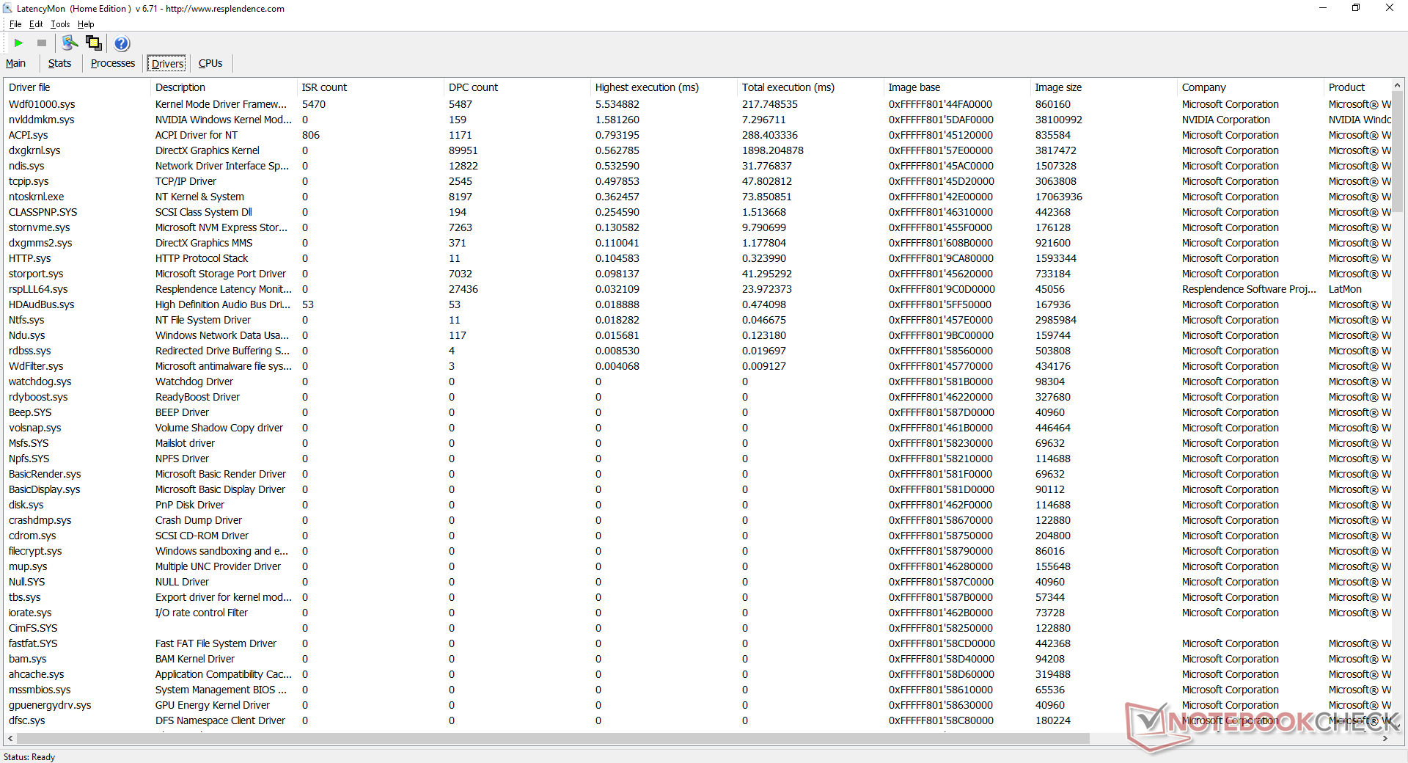Select the stornvme.sys driver row
The height and width of the screenshot is (763, 1408).
pos(697,227)
